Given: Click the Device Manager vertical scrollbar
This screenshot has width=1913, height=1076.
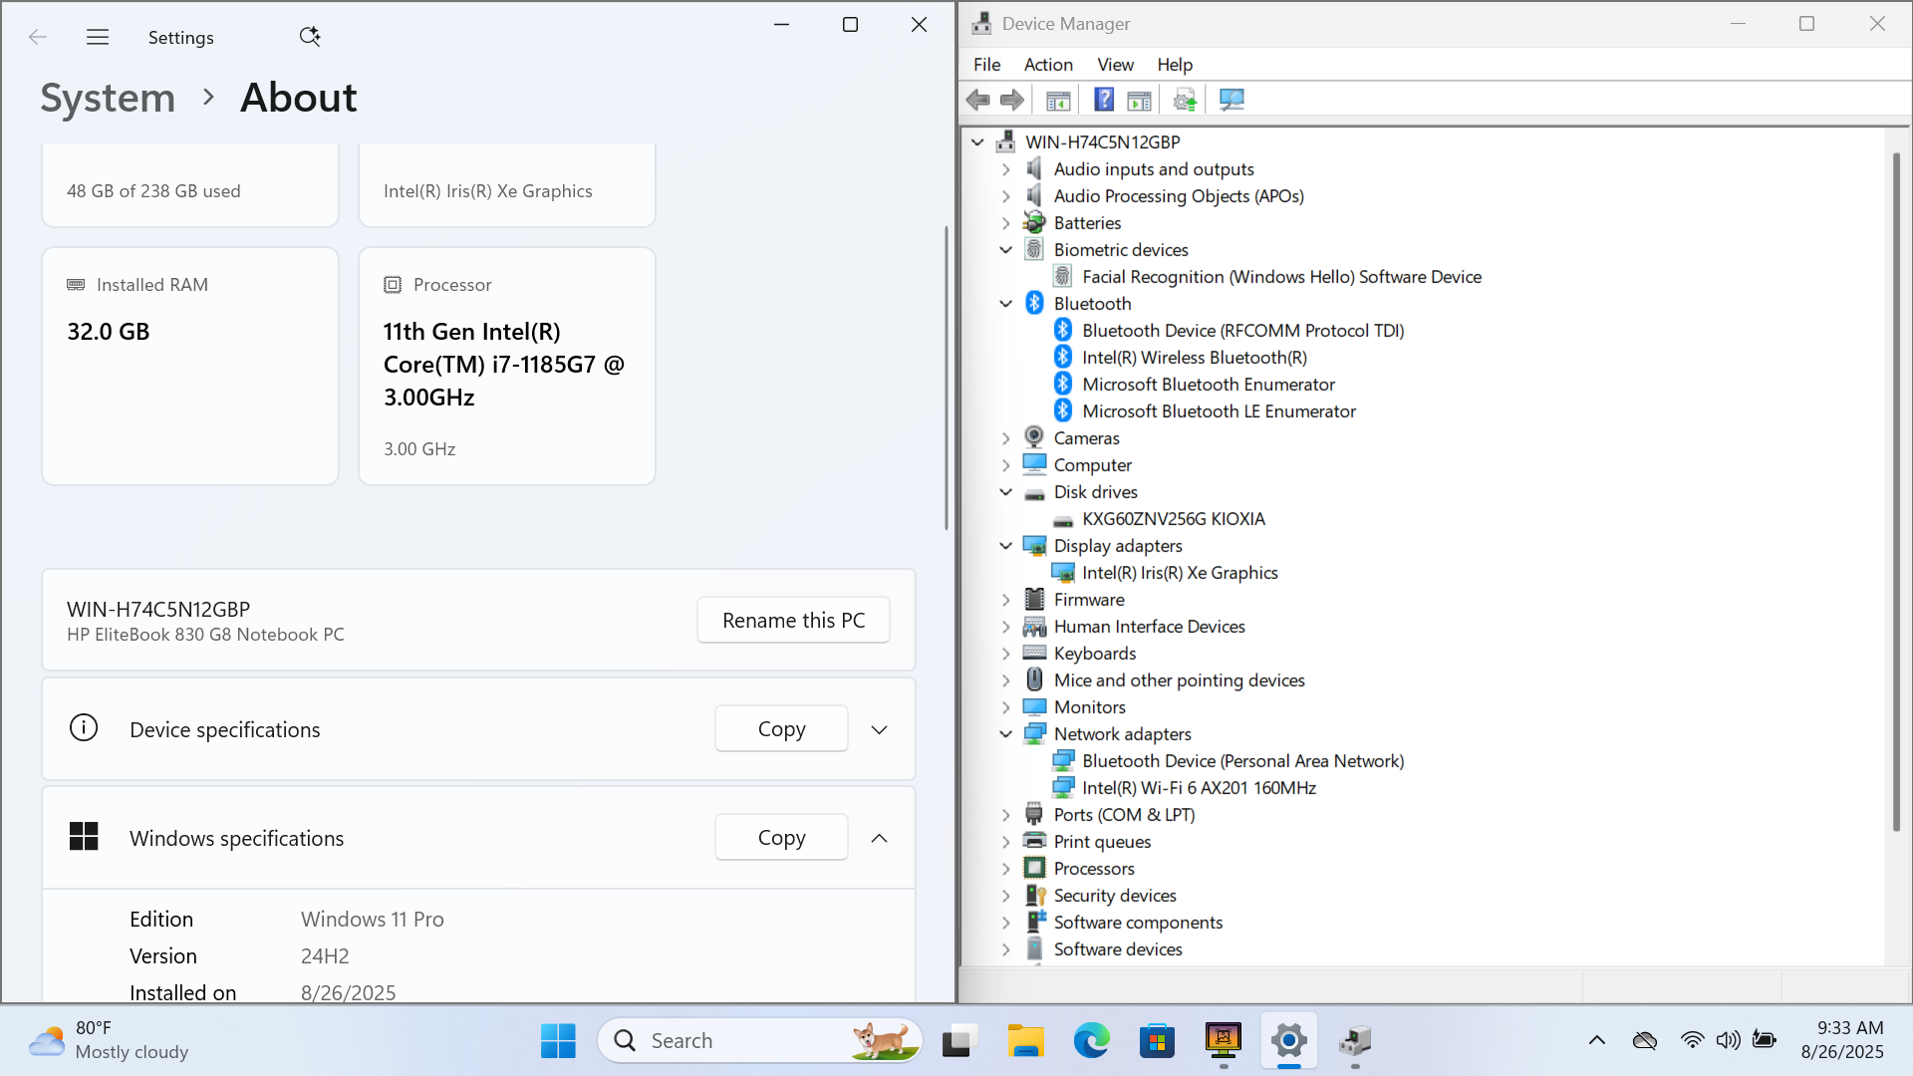Looking at the screenshot, I should (1897, 491).
